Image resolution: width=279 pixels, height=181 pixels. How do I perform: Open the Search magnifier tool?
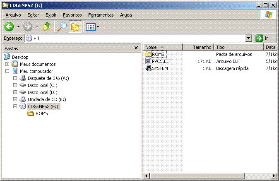(x=62, y=27)
